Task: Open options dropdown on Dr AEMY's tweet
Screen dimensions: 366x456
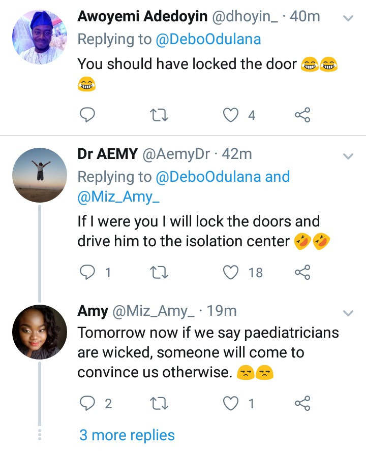Action: pos(348,156)
